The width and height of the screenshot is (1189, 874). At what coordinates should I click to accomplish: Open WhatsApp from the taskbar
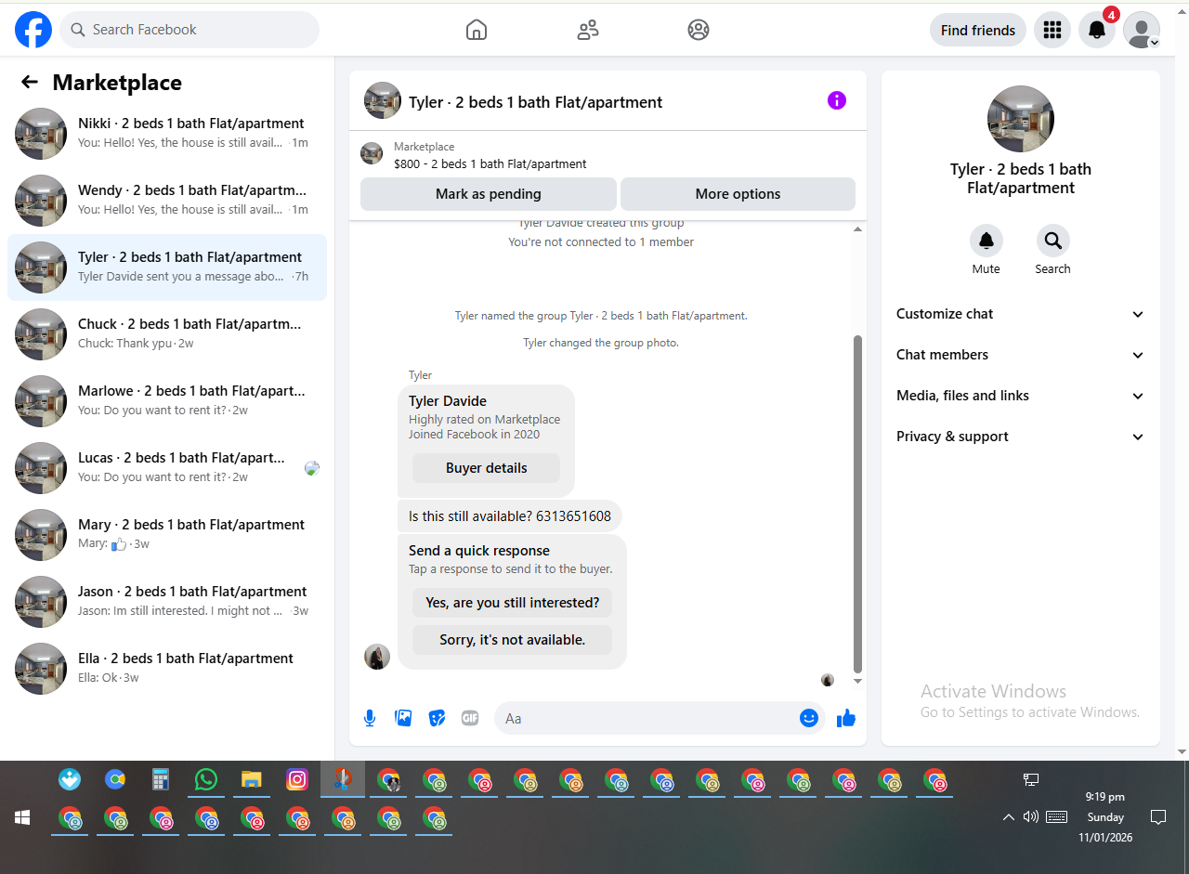206,779
